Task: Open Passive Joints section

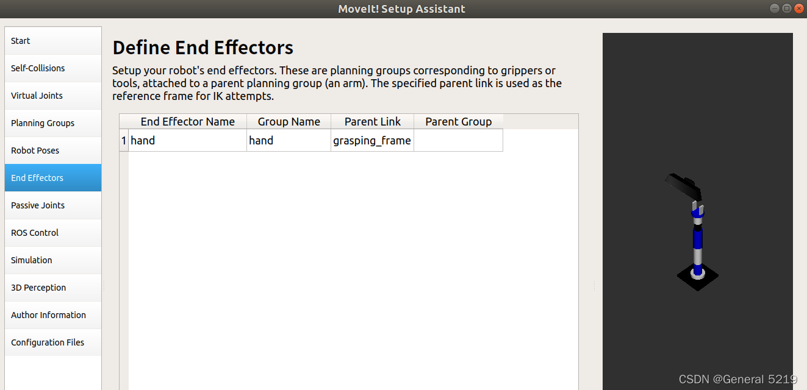Action: [53, 205]
